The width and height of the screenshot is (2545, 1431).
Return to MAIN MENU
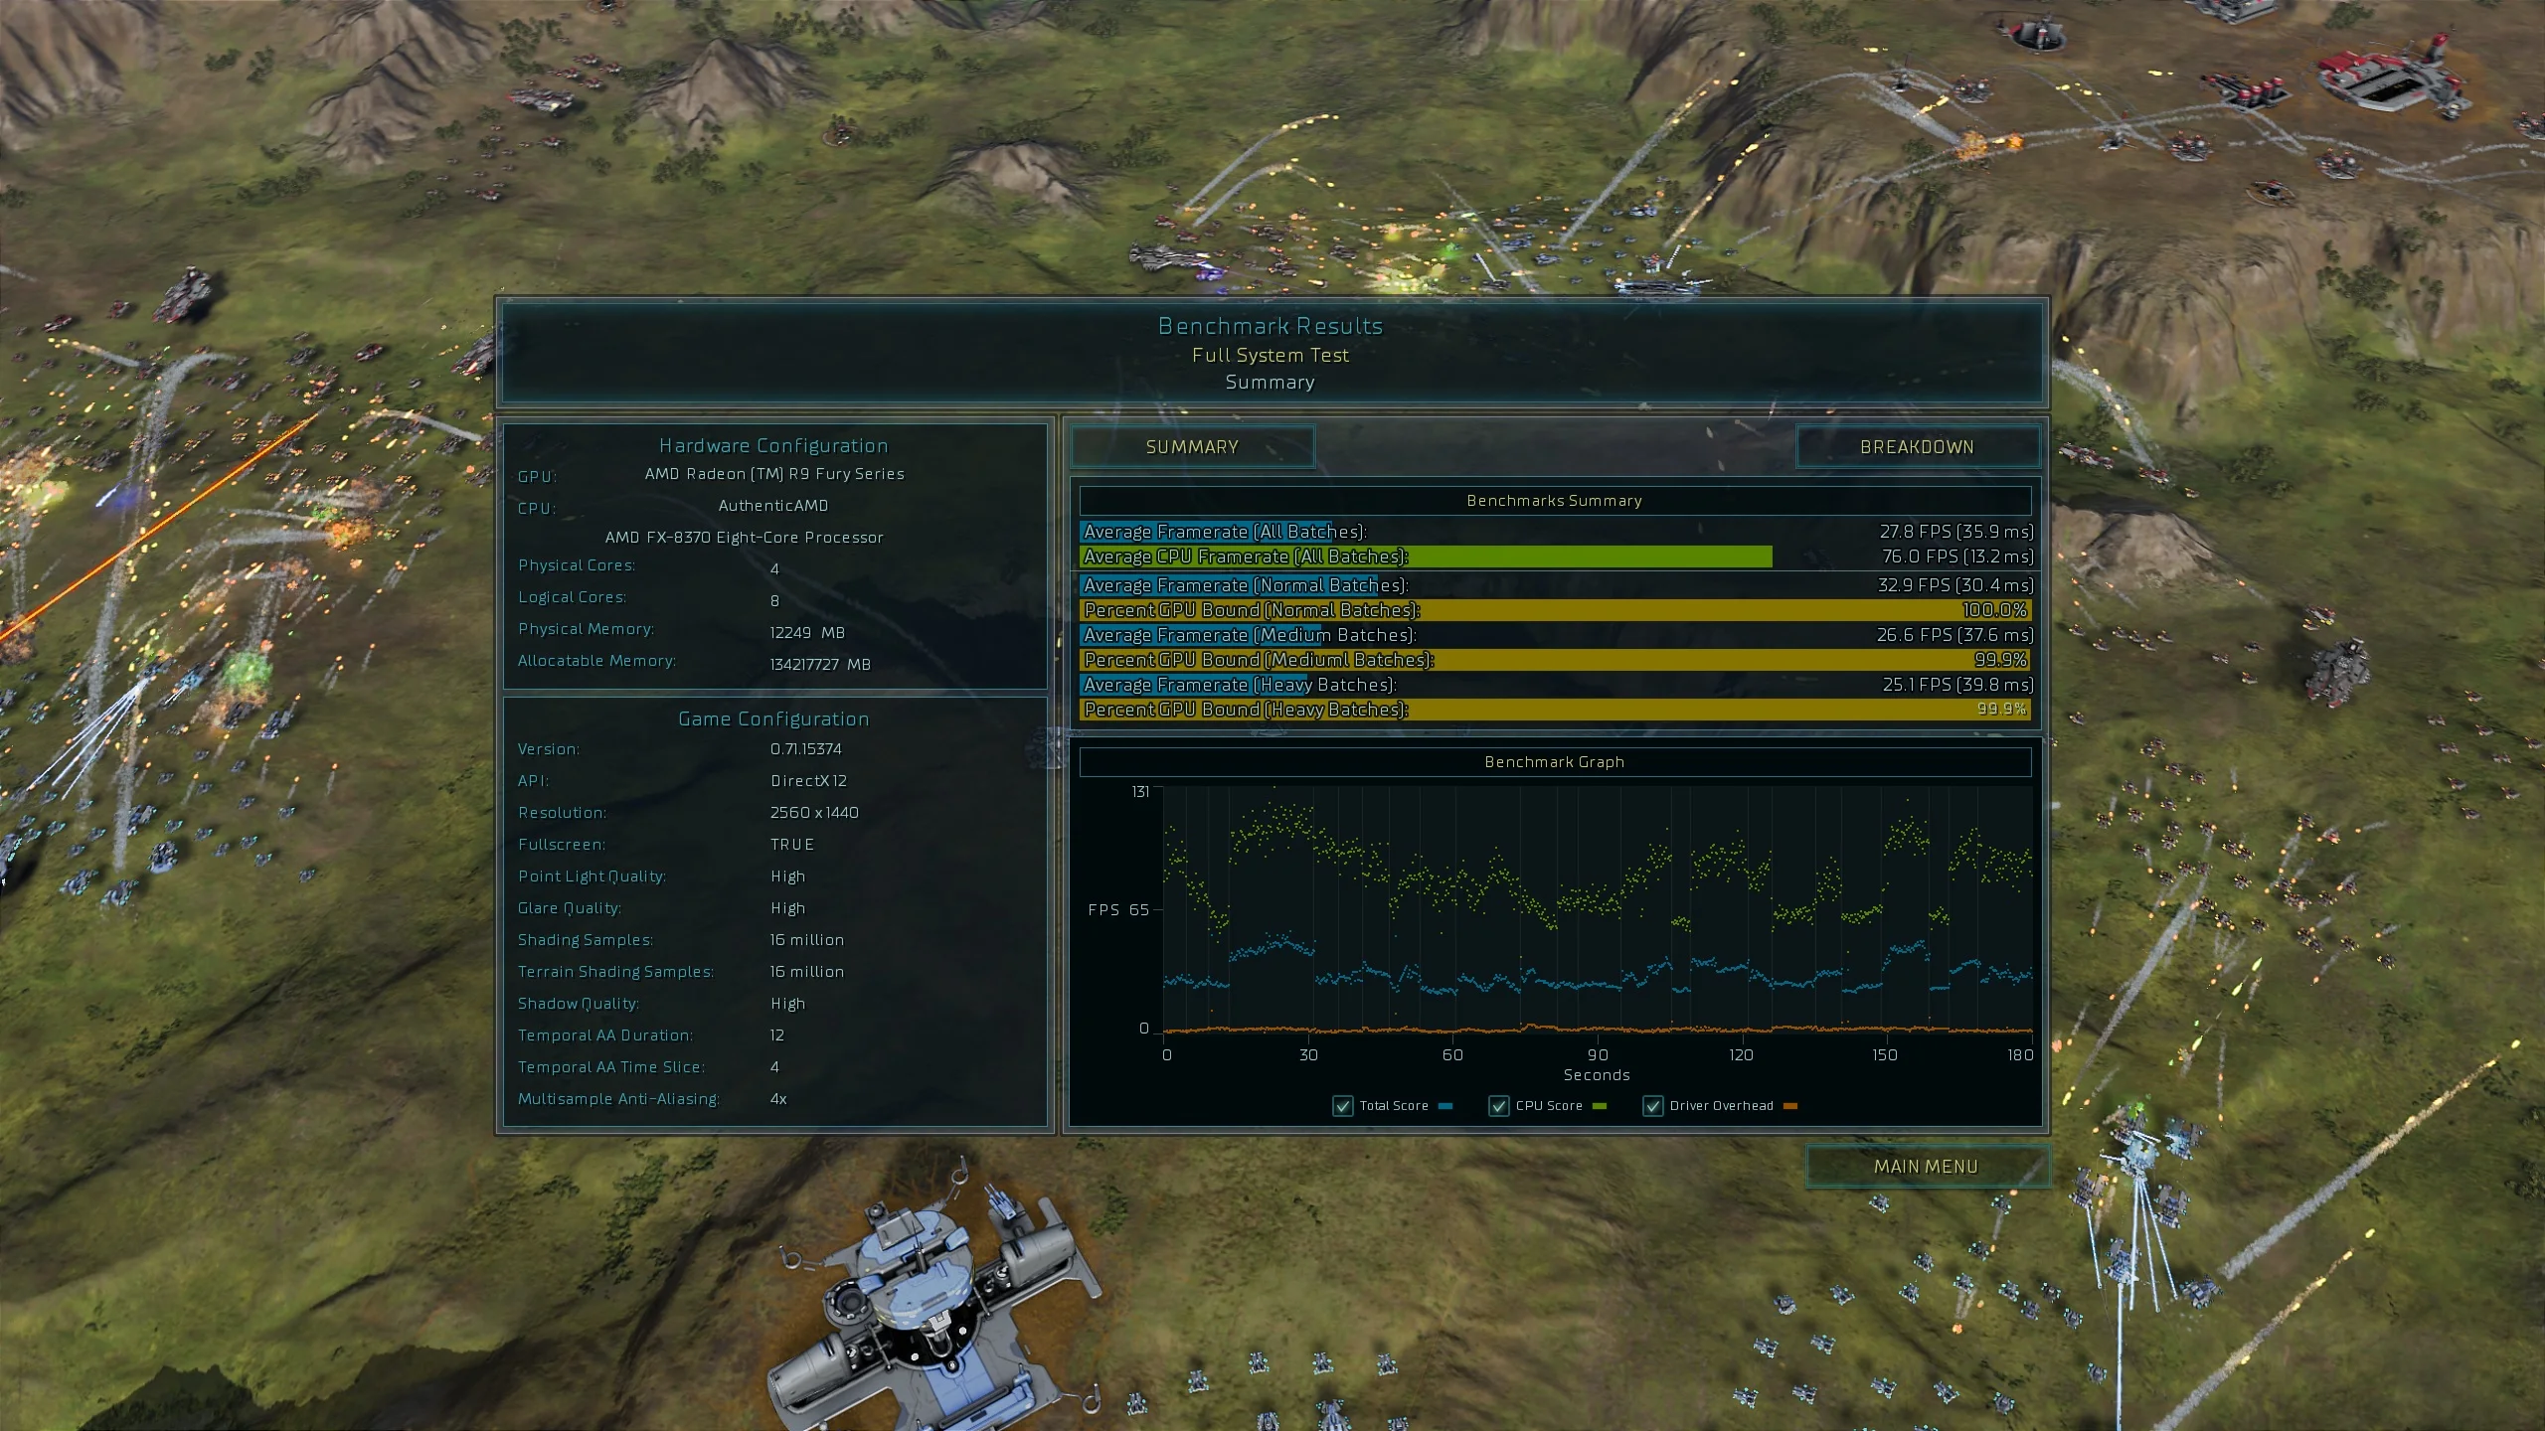point(1927,1167)
